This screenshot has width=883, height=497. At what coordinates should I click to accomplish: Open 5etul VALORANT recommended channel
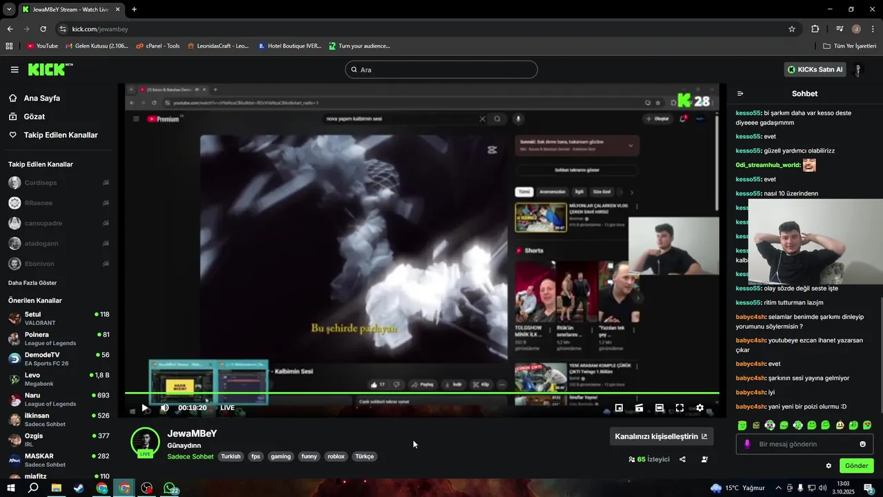(59, 318)
